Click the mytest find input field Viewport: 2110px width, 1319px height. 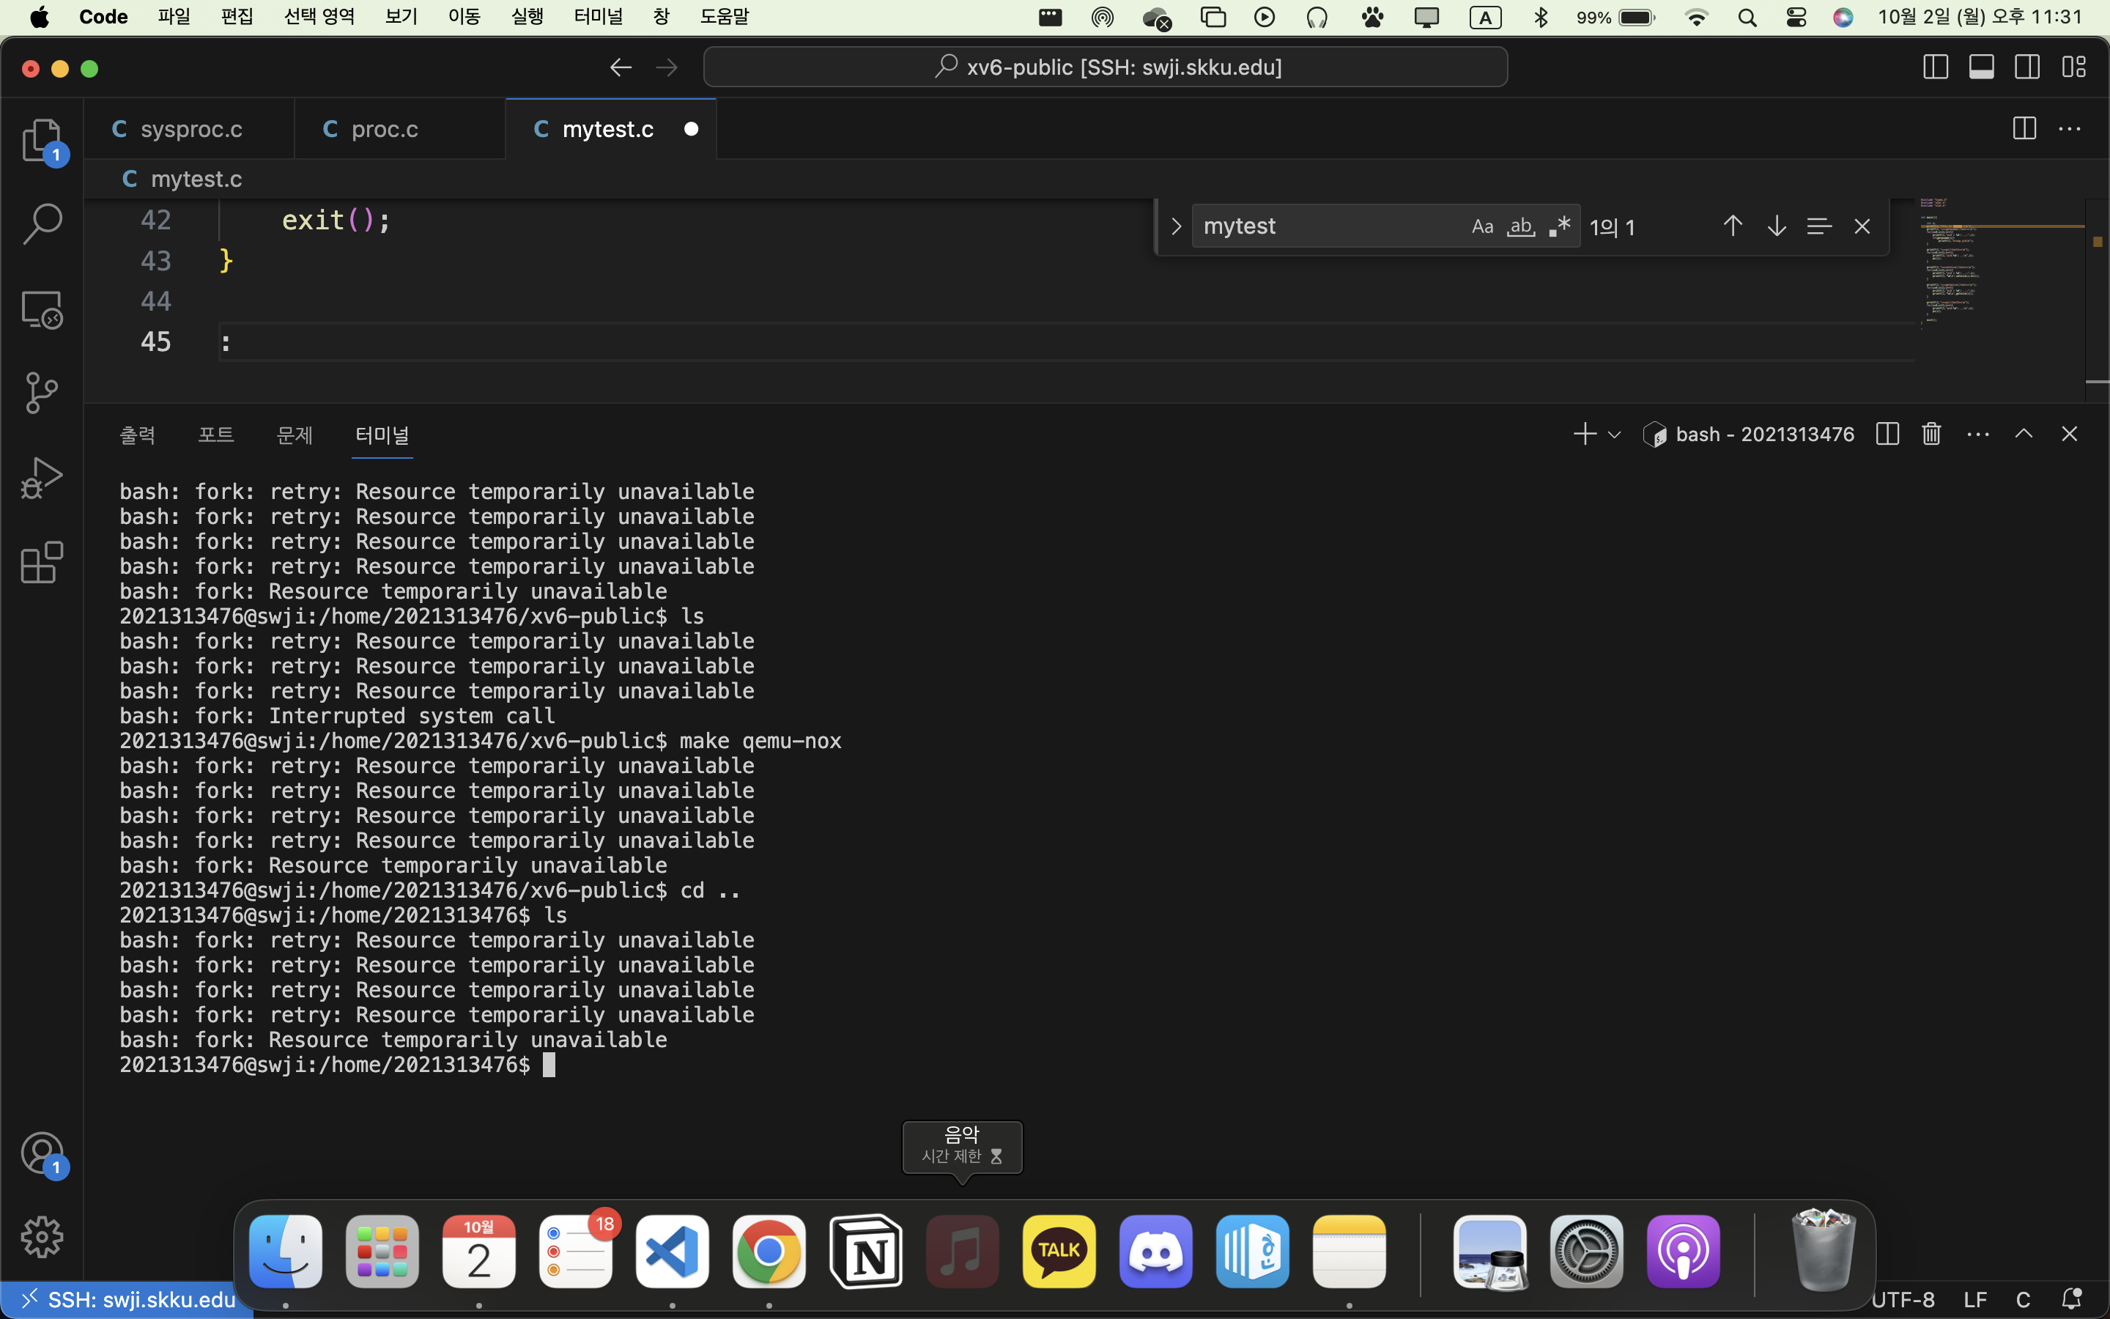[1325, 227]
